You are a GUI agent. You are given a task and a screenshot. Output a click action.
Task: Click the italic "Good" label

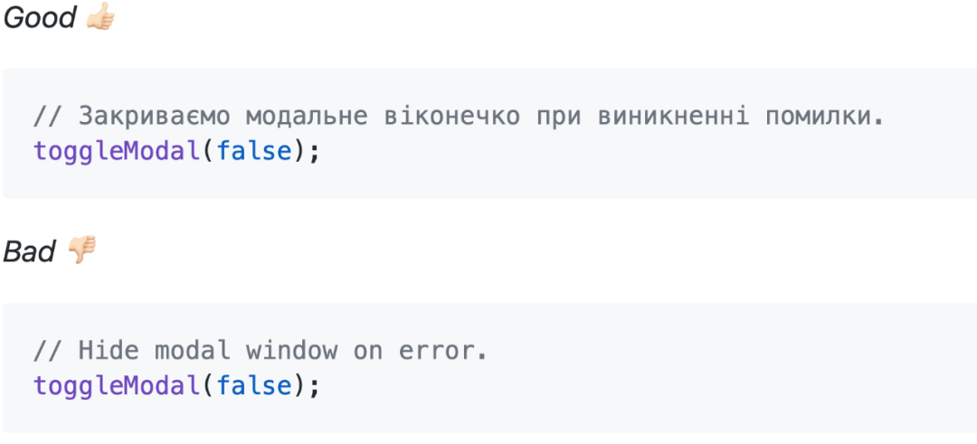point(40,18)
